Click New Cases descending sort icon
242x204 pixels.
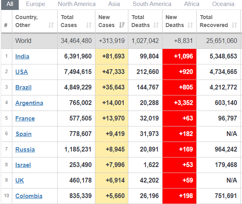[122, 25]
